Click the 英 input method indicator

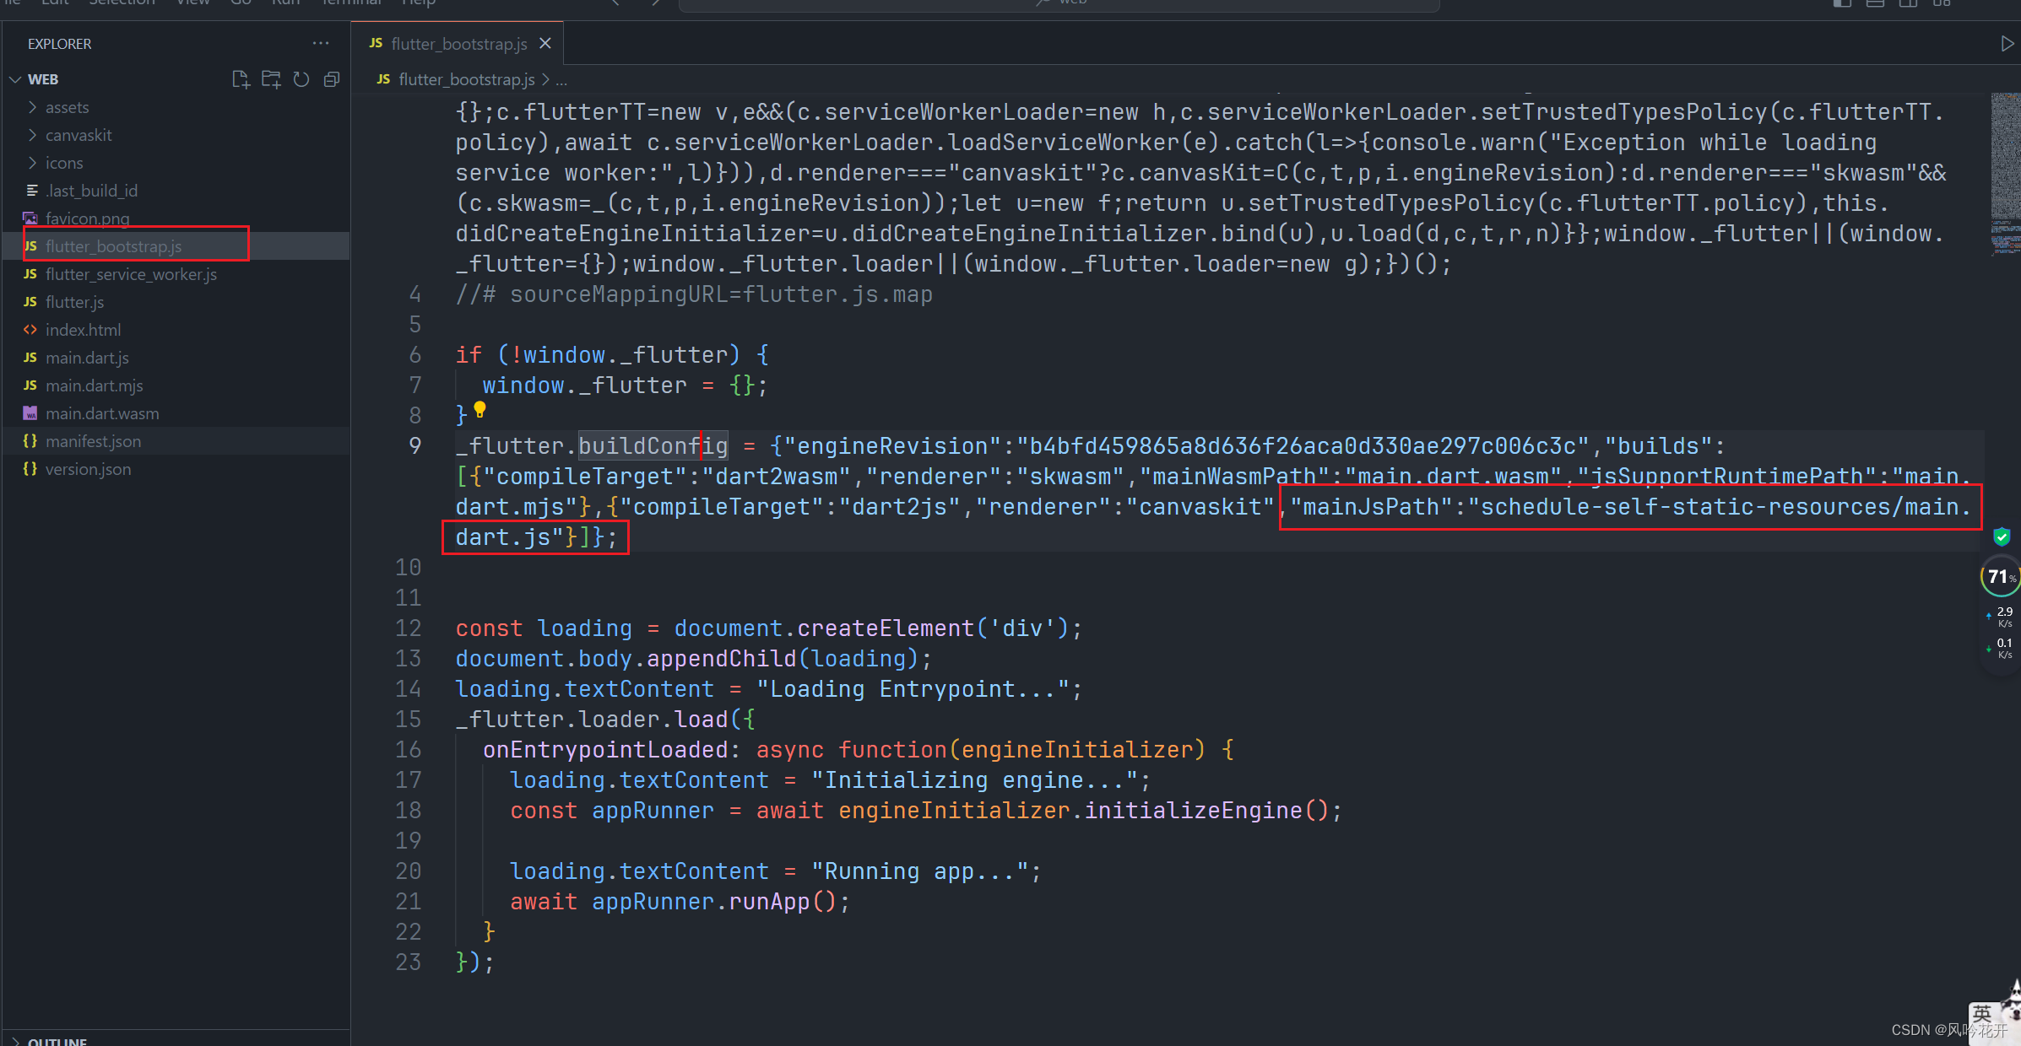[x=1981, y=1013]
